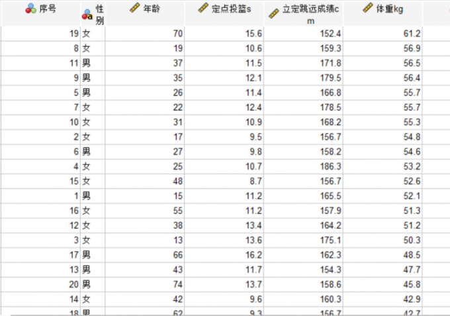Select jump score cell 165.5
The height and width of the screenshot is (316, 450).
pyautogui.click(x=303, y=196)
